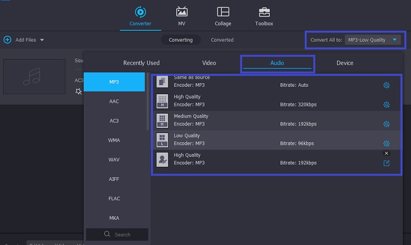Edit the custom 192kbps High Quality profile

(386, 163)
